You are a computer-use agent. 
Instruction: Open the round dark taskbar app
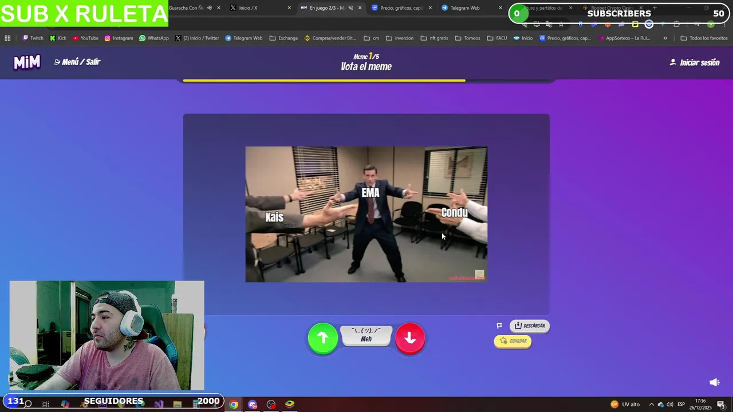click(x=271, y=405)
